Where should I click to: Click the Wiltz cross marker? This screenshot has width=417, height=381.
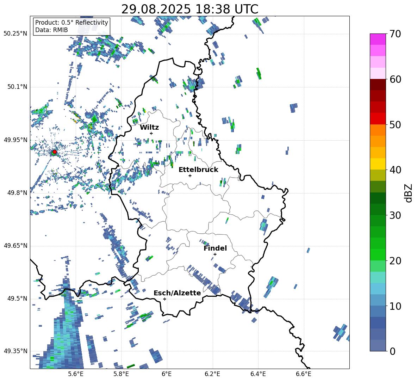[x=151, y=133]
